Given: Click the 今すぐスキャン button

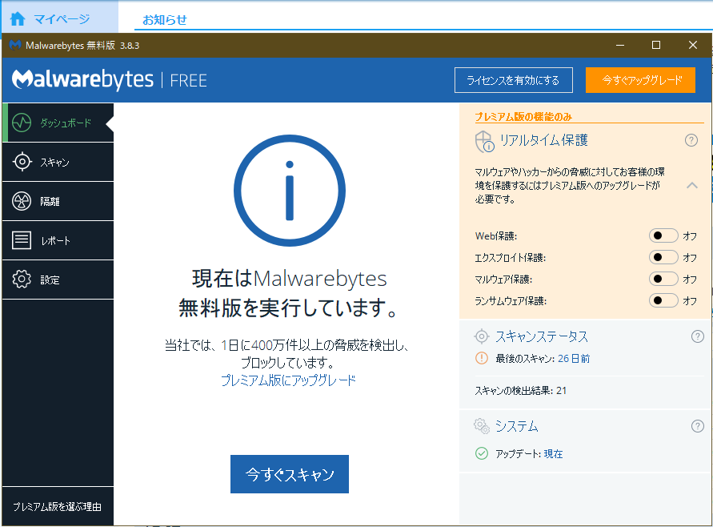Looking at the screenshot, I should pos(290,474).
